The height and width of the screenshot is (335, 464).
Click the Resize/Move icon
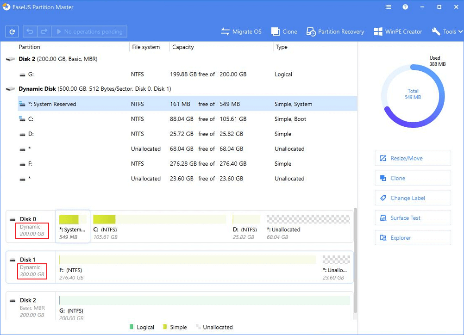383,158
